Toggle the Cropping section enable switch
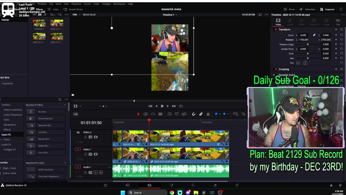Screen dimensions: 346x195 (275, 69)
